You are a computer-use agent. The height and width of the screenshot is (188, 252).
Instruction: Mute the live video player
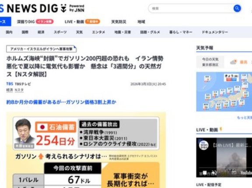[x=214, y=173]
